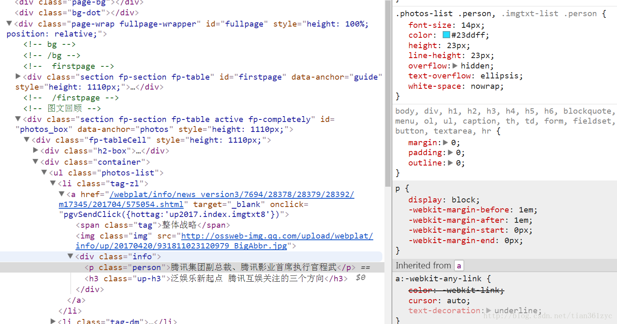Click the 整体战略 text inside span
Screen dimensions: 617x324
pos(179,225)
